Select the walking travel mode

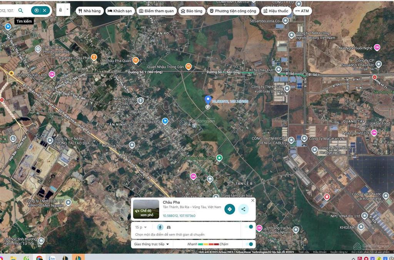pyautogui.click(x=160, y=227)
